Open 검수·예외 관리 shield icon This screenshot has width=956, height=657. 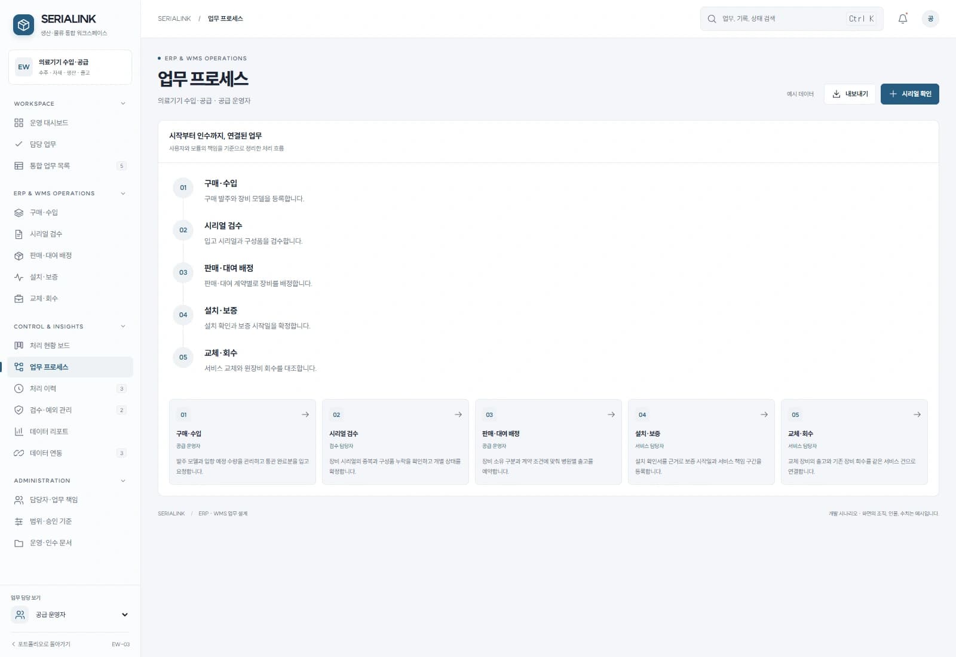pyautogui.click(x=19, y=410)
